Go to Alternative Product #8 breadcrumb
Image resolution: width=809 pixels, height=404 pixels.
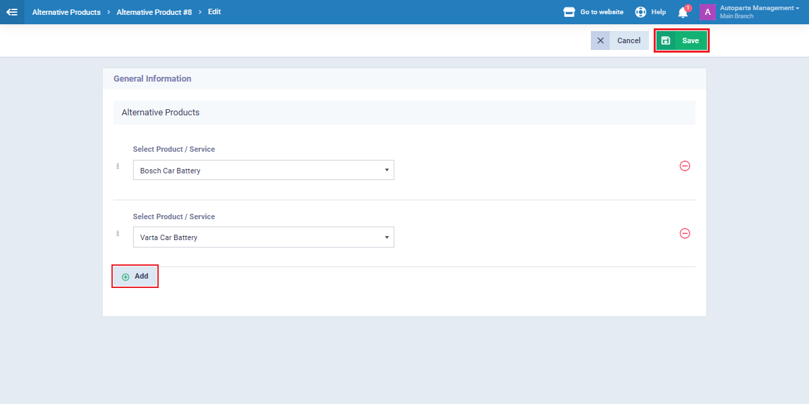[154, 12]
